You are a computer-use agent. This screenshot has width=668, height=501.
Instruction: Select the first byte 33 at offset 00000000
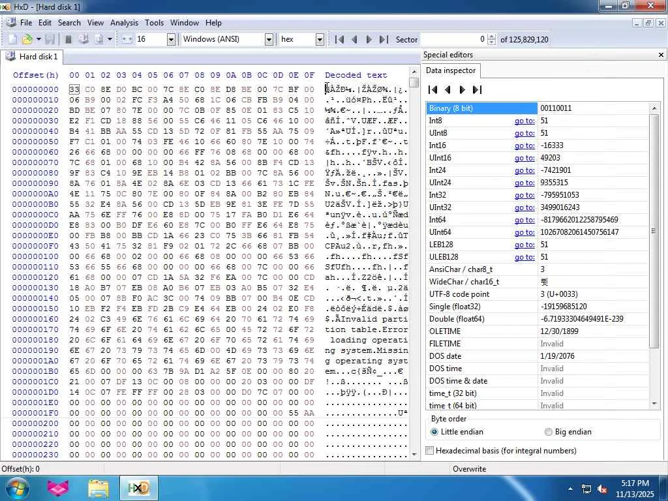click(x=74, y=89)
